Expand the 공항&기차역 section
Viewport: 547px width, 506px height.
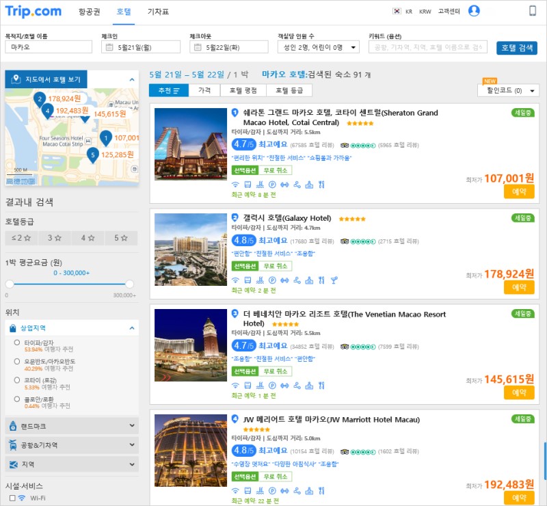(72, 445)
